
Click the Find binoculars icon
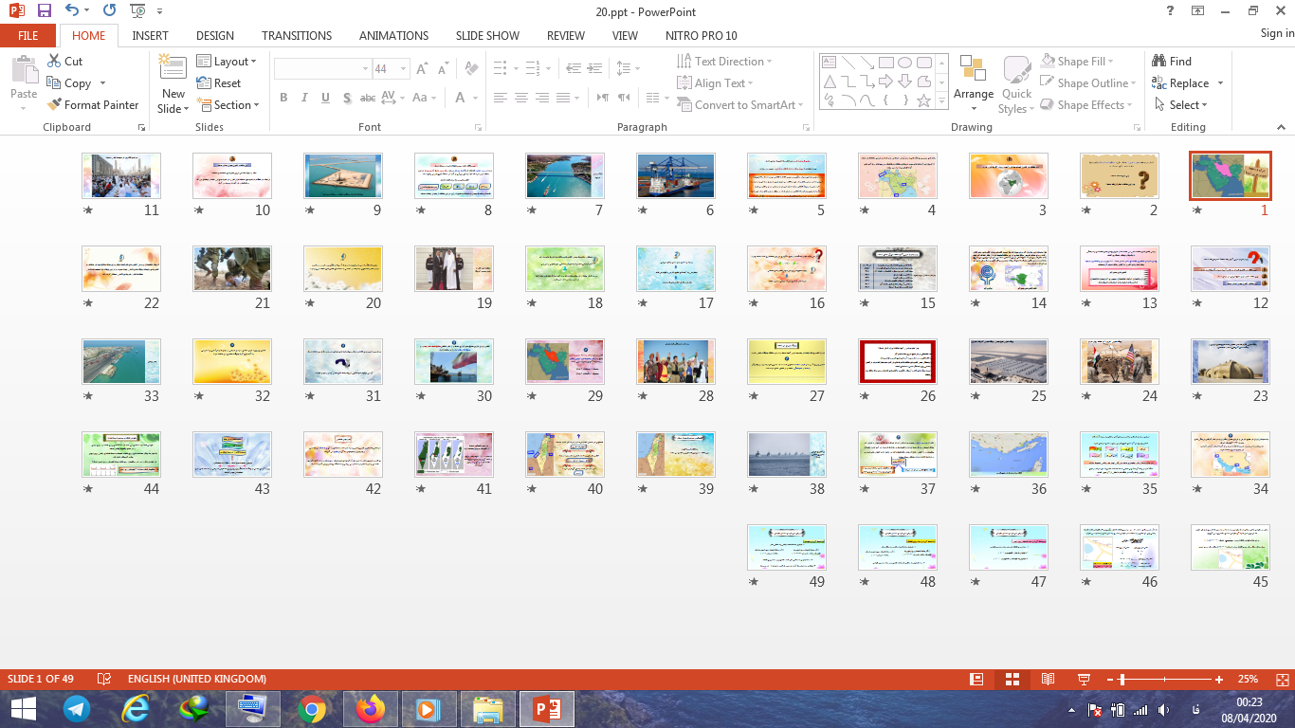[x=1158, y=62]
